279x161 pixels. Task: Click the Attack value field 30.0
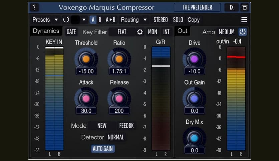(x=86, y=111)
